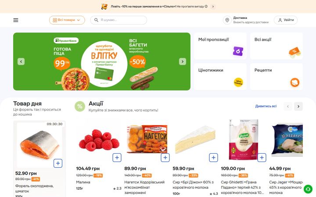Open the Всі акції tile
Screen dimensions: 316x197
pyautogui.click(x=276, y=46)
